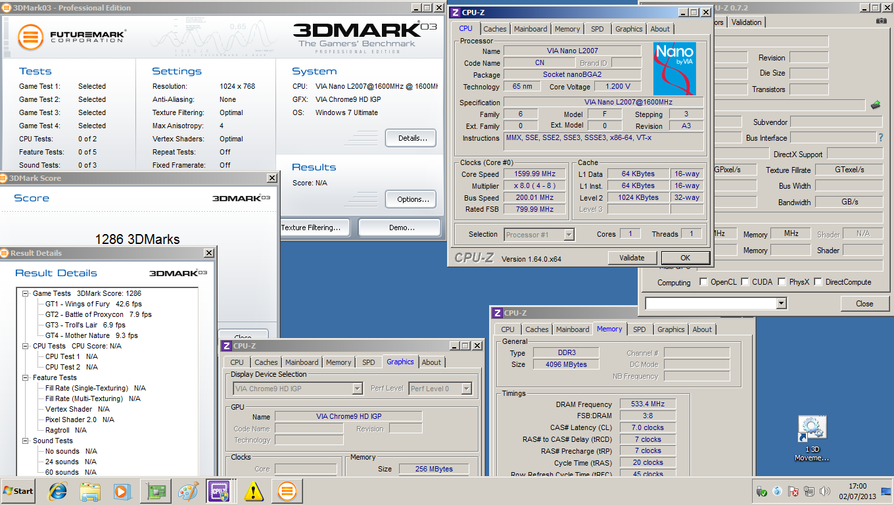The width and height of the screenshot is (894, 505).
Task: Collapse the Sound Tests tree node
Action: tap(26, 441)
